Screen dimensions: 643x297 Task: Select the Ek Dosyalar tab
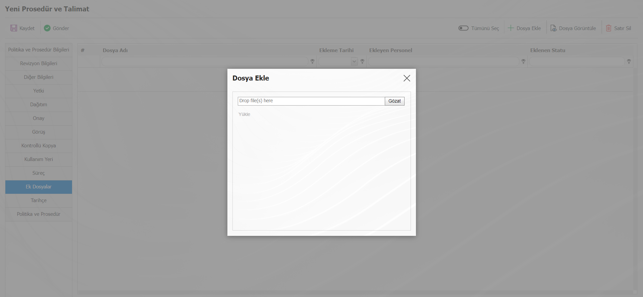coord(39,187)
